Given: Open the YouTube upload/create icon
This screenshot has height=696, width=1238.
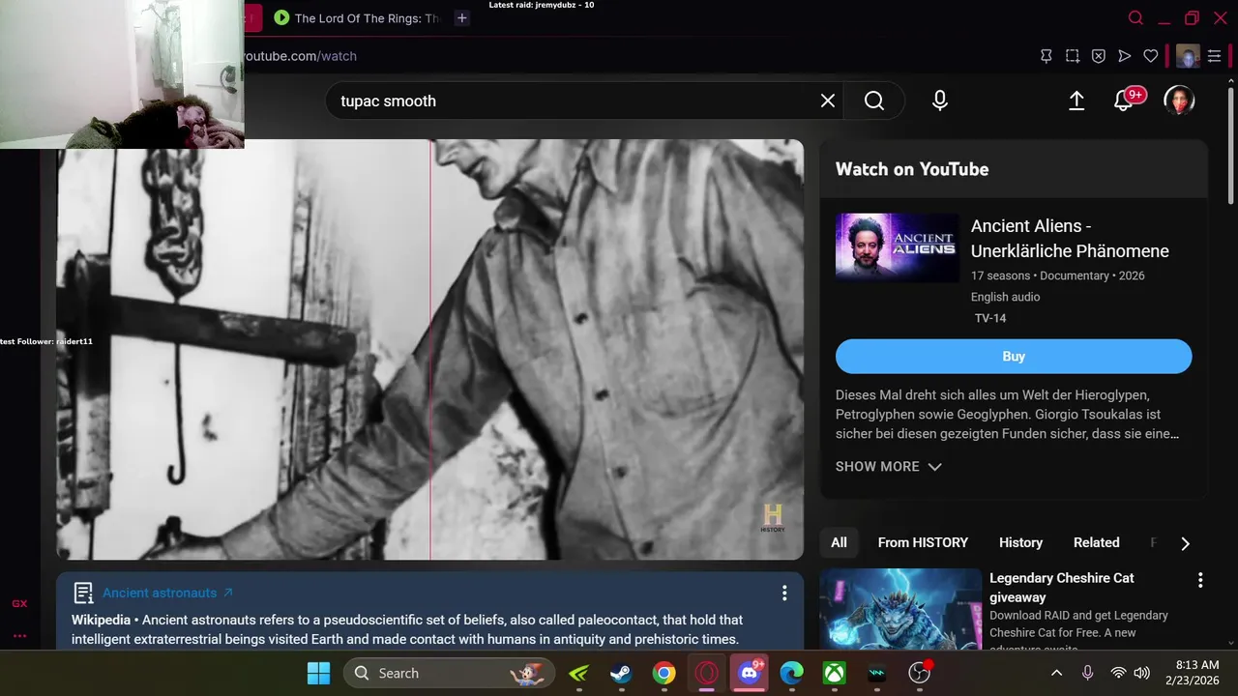Looking at the screenshot, I should pyautogui.click(x=1076, y=101).
